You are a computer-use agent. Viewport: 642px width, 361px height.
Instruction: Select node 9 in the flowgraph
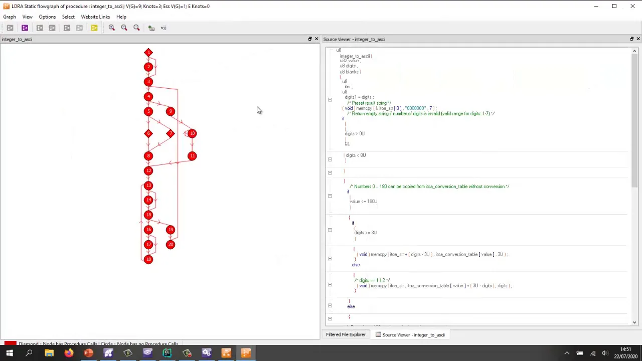(170, 111)
